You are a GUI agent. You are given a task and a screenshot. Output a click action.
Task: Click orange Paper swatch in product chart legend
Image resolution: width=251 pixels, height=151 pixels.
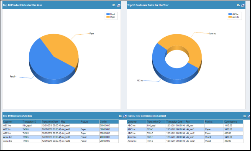click(x=108, y=17)
